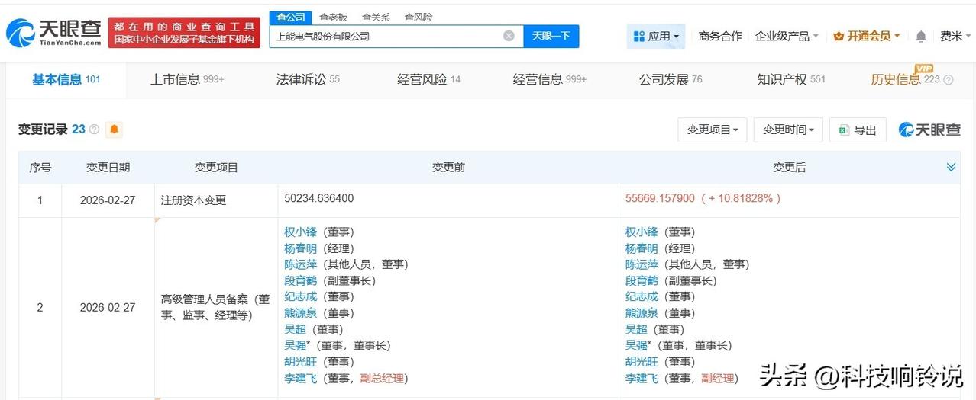
Task: Open 熊源泉 link in 变更前 column
Action: click(300, 313)
